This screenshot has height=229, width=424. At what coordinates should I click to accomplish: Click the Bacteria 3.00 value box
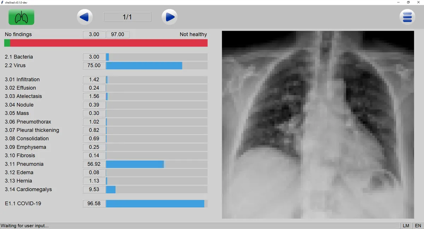(x=94, y=57)
